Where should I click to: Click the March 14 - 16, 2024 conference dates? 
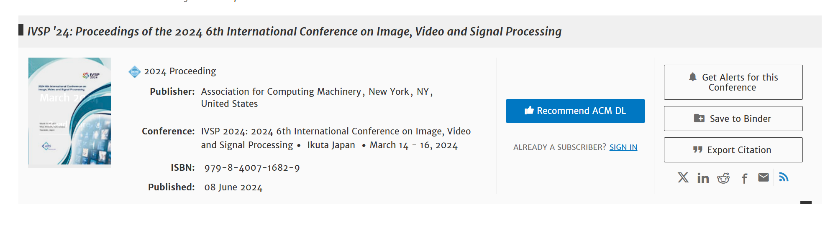(413, 145)
